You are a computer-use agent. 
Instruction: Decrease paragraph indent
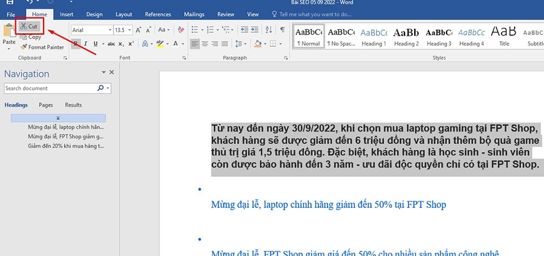pos(244,30)
